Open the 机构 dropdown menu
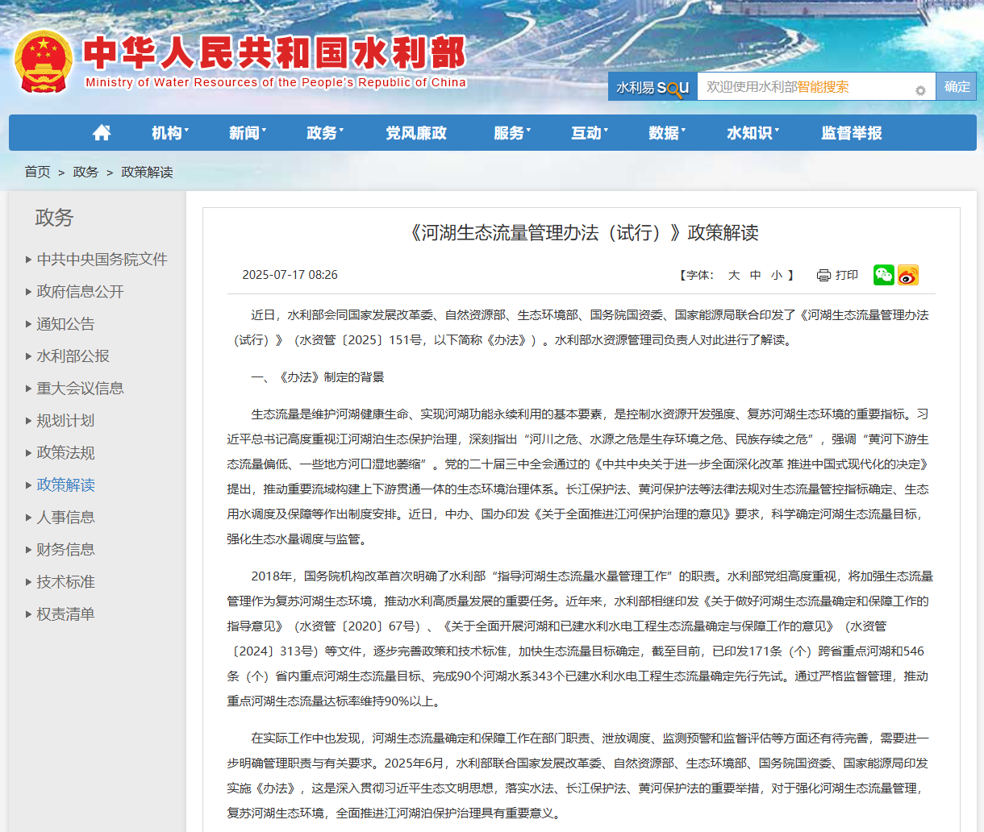This screenshot has width=984, height=832. [170, 133]
